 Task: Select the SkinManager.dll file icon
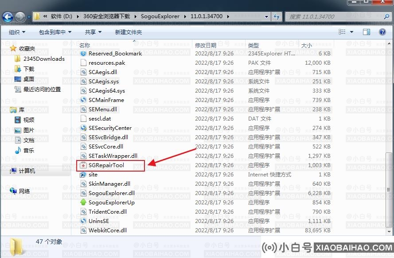(x=83, y=184)
